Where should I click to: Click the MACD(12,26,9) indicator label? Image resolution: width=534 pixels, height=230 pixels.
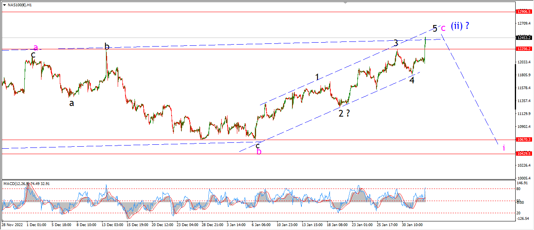coord(16,183)
